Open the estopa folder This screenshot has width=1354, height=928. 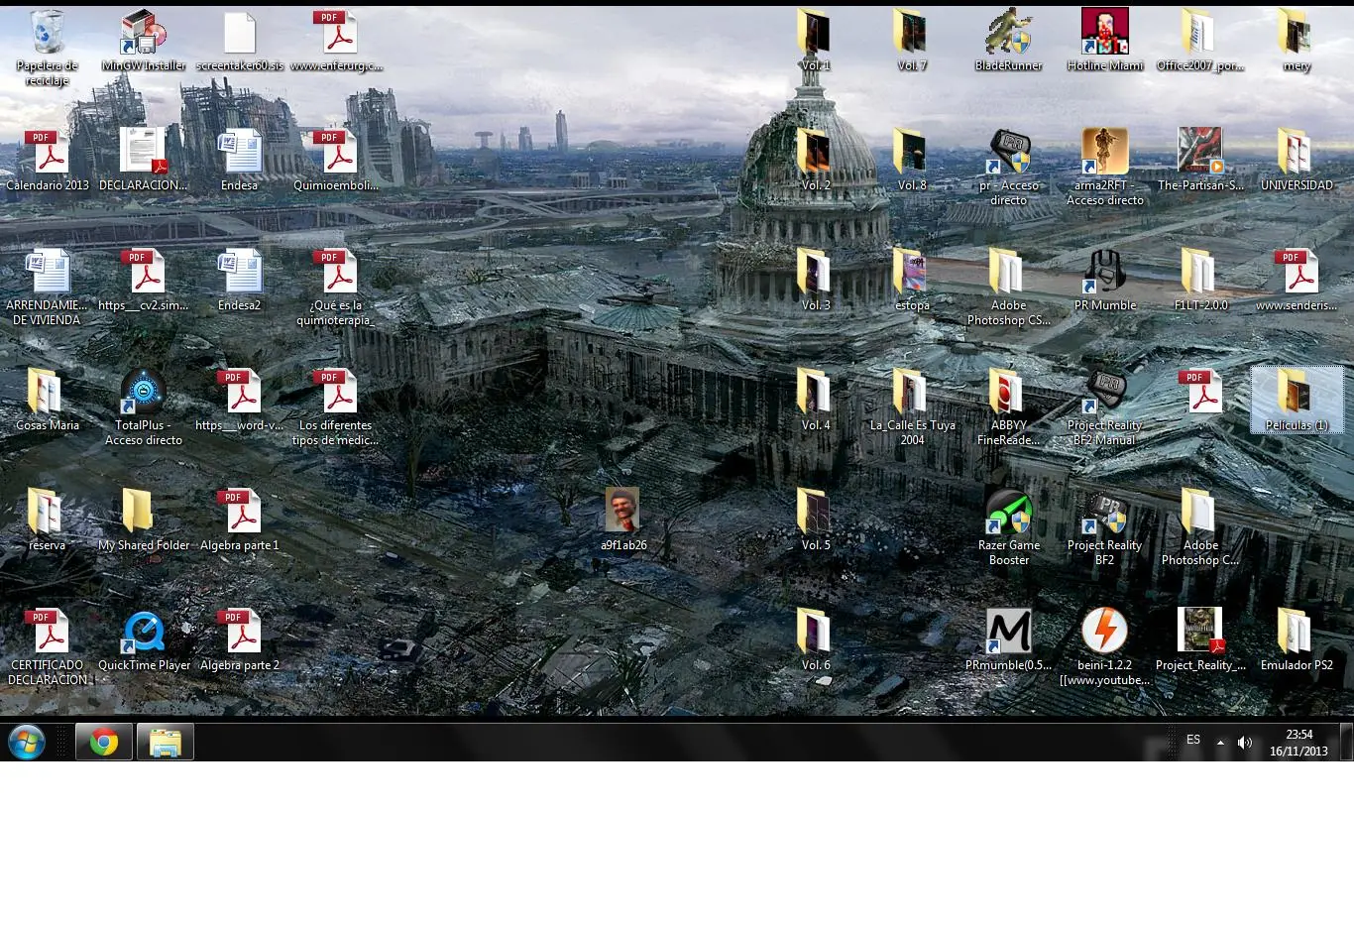912,281
